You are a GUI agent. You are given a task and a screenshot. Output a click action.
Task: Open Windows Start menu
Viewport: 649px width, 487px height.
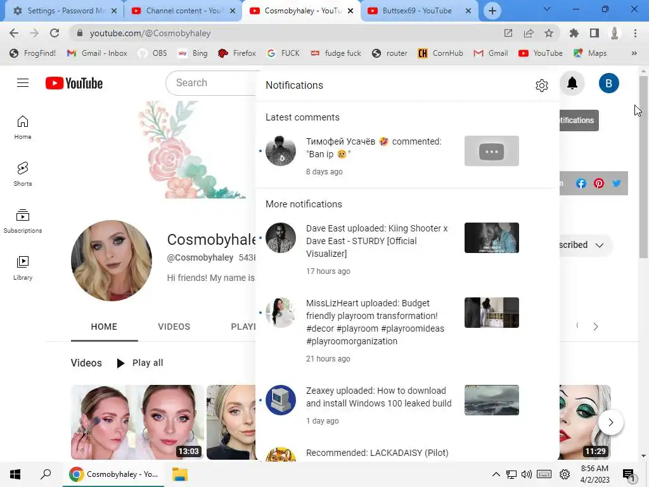(x=15, y=474)
